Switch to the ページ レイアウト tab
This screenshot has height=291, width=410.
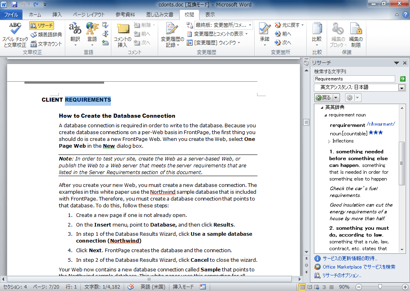coord(88,15)
